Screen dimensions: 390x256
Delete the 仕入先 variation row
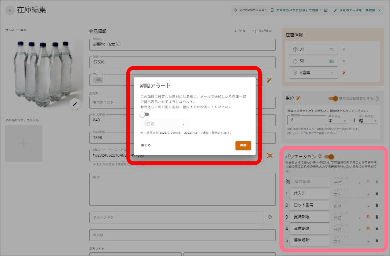[376, 194]
